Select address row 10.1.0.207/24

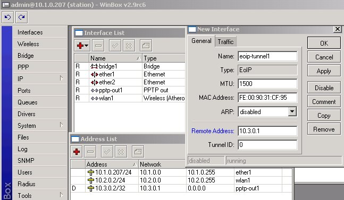[x=181, y=172]
